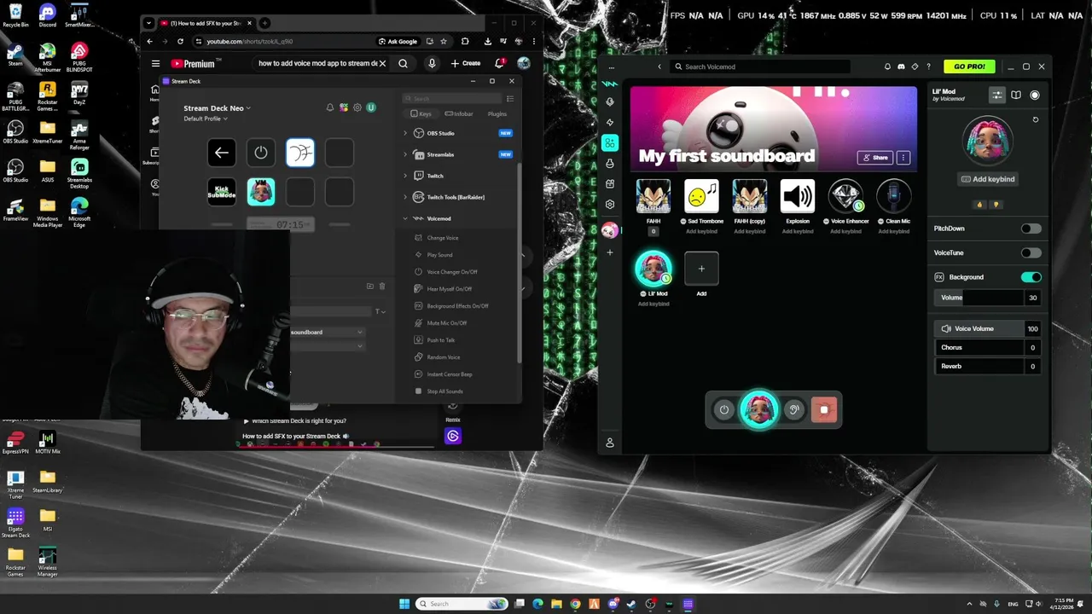Open the Windows Start button
Image resolution: width=1092 pixels, height=614 pixels.
coord(404,604)
